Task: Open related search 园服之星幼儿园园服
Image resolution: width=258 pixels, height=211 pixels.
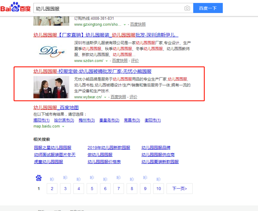Action: pyautogui.click(x=53, y=148)
